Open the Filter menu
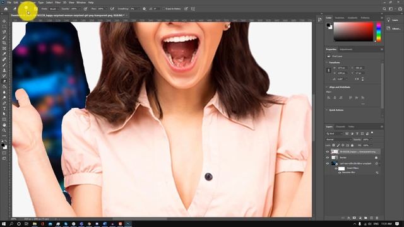This screenshot has height=227, width=404. tap(57, 3)
